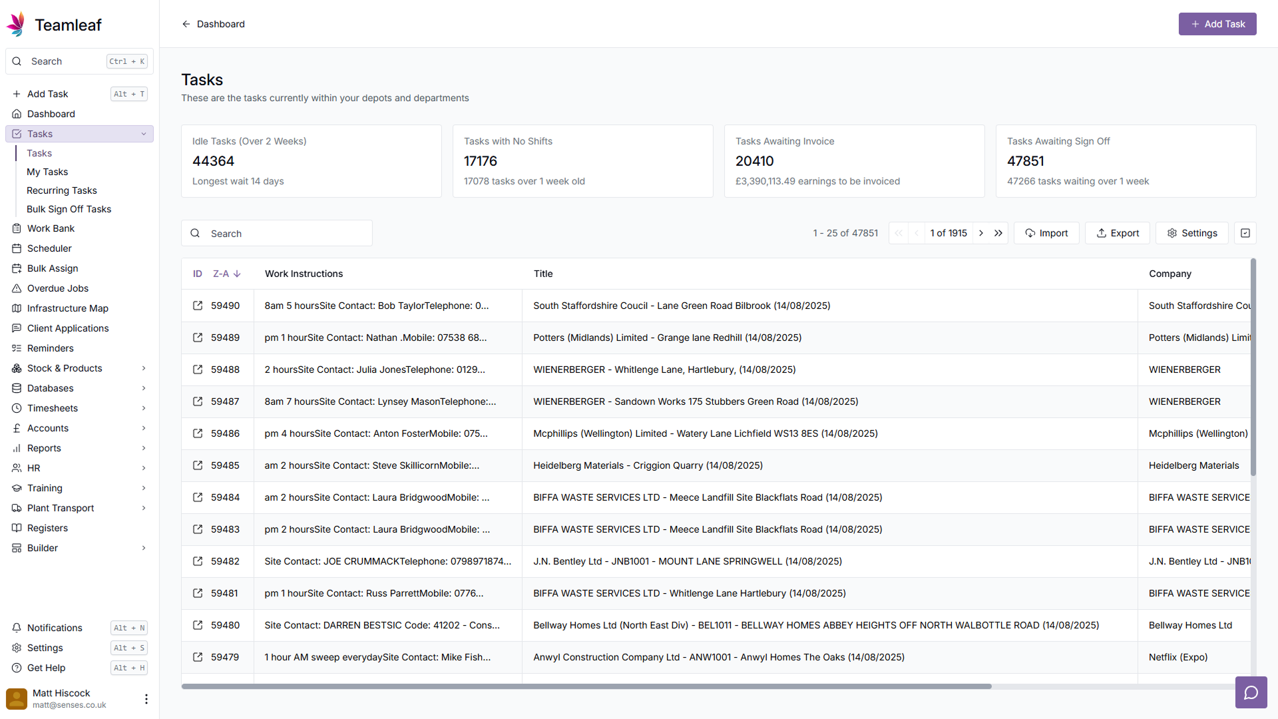The height and width of the screenshot is (719, 1278).
Task: Click the Teamleaf logo
Action: pyautogui.click(x=53, y=25)
